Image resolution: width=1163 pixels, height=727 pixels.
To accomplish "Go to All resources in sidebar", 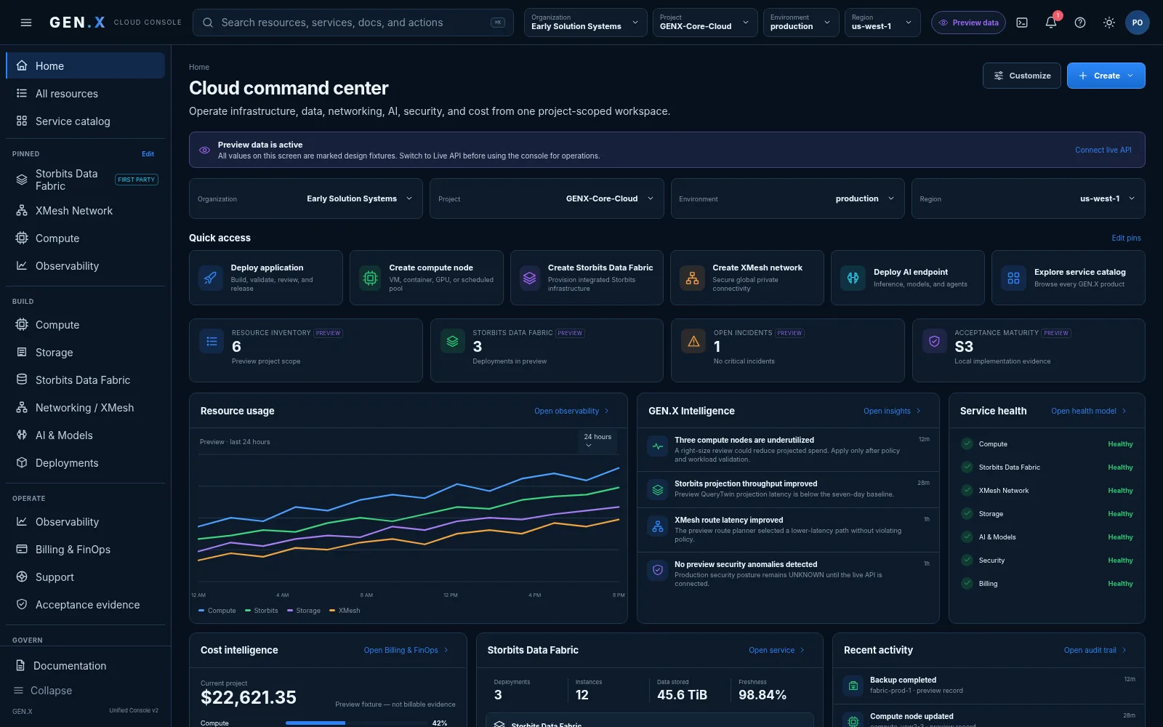I will coord(85,93).
